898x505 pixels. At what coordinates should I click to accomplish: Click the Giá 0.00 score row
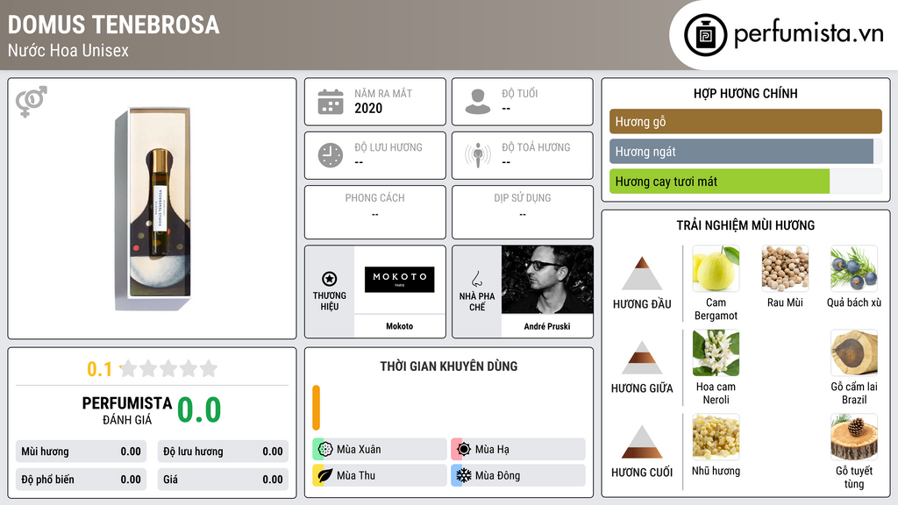[x=223, y=480]
